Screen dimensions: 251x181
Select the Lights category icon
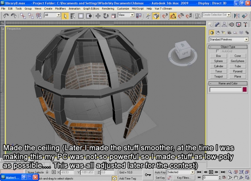point(223,33)
